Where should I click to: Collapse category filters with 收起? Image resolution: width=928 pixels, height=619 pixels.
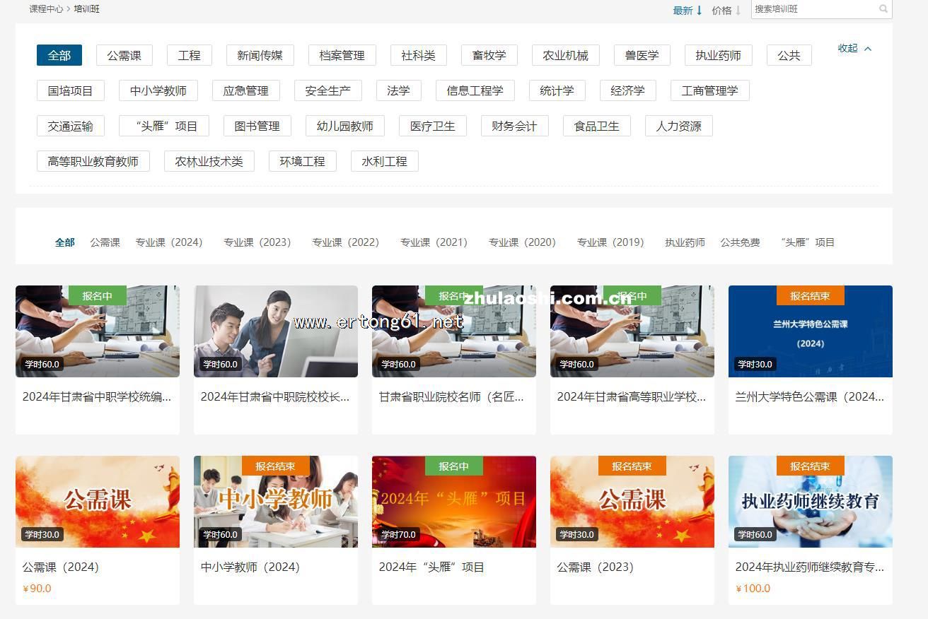point(854,48)
